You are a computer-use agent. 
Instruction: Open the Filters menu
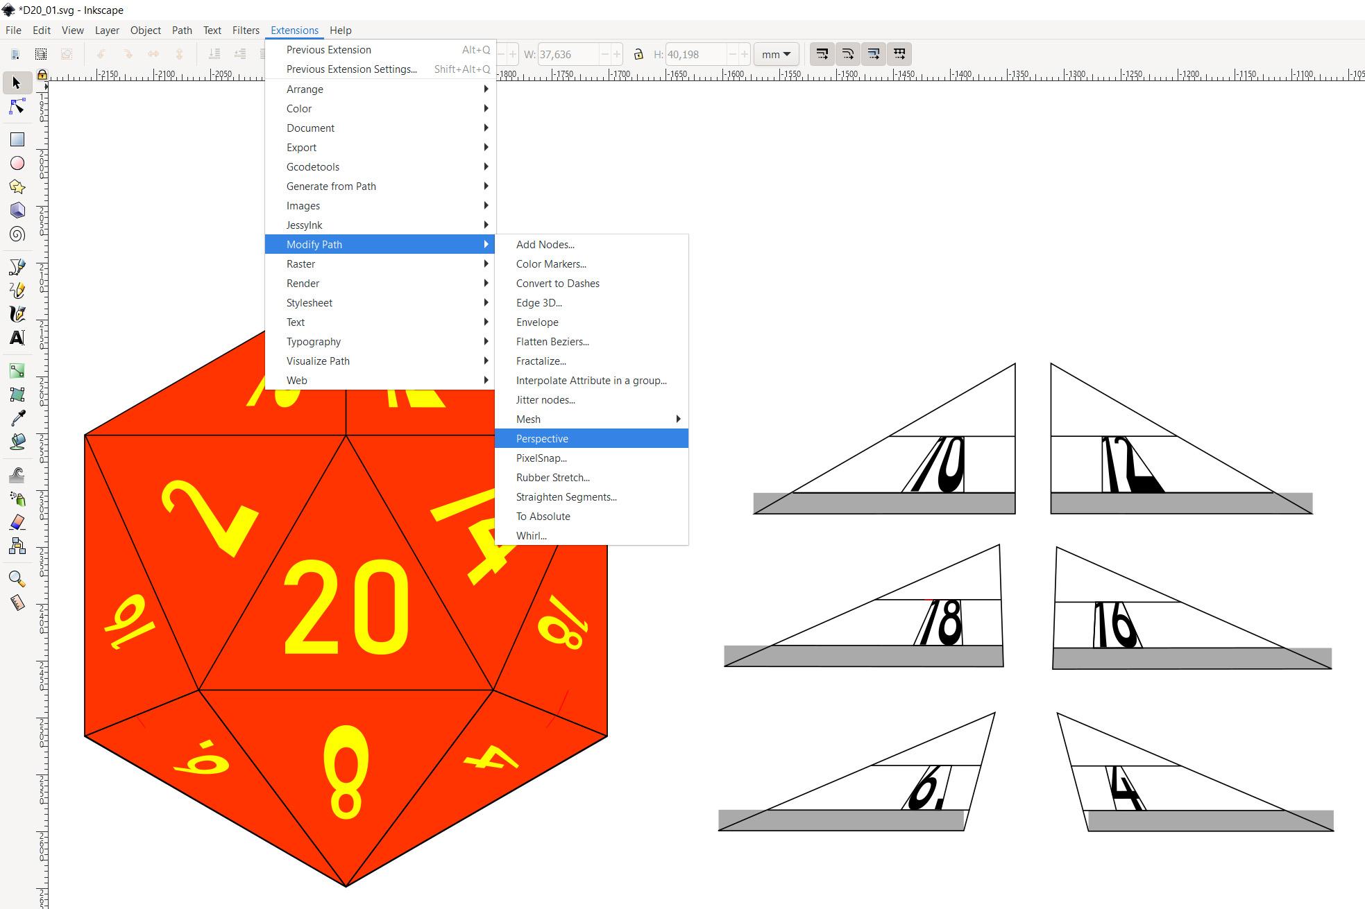click(x=246, y=30)
